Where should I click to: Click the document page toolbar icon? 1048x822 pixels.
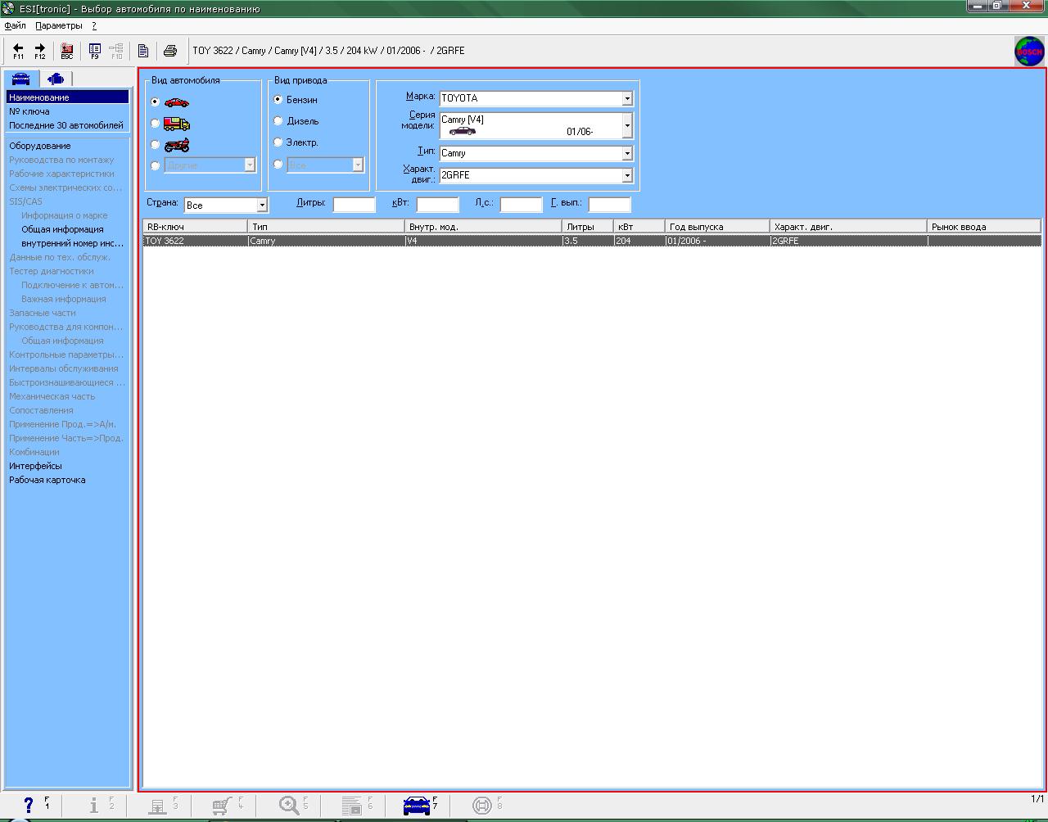[x=143, y=51]
